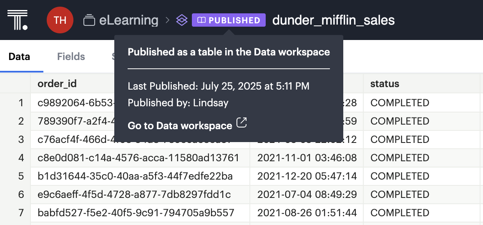Select the Data tab
Viewport: 483px width, 225px height.
(19, 57)
